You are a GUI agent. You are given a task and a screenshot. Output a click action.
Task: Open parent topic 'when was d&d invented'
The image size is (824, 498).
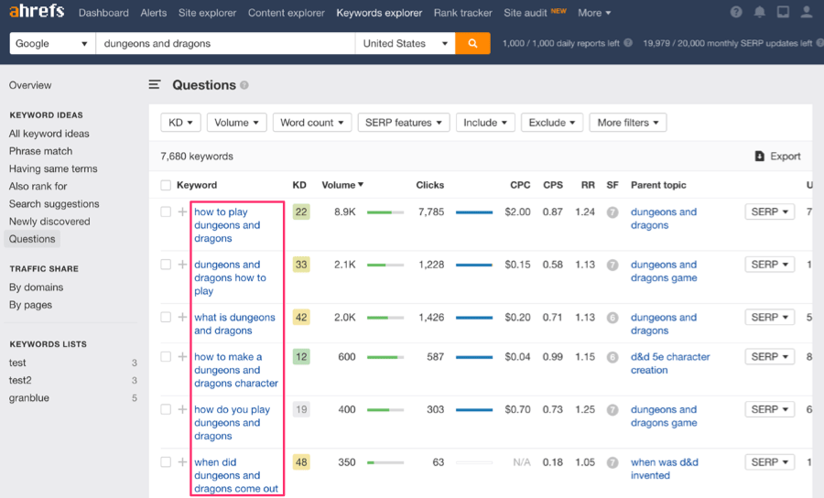665,469
